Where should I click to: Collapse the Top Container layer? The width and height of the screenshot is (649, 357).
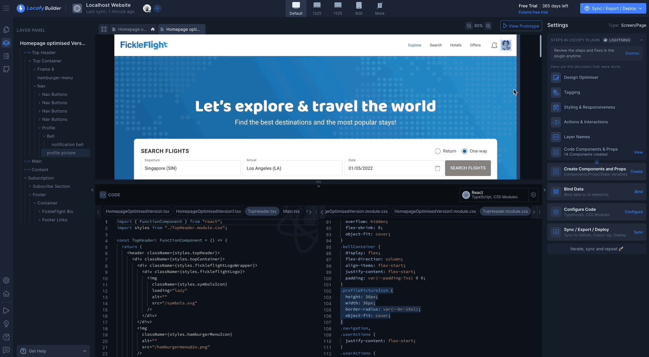pyautogui.click(x=30, y=61)
